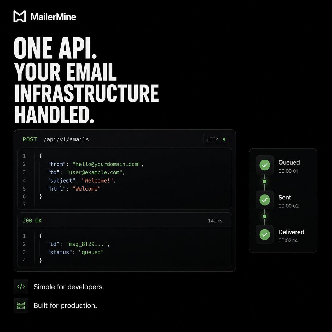The width and height of the screenshot is (332, 332).
Task: Click the "id" key in response body
Action: pos(53,244)
